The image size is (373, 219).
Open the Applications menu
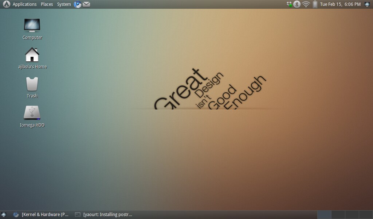coord(24,4)
